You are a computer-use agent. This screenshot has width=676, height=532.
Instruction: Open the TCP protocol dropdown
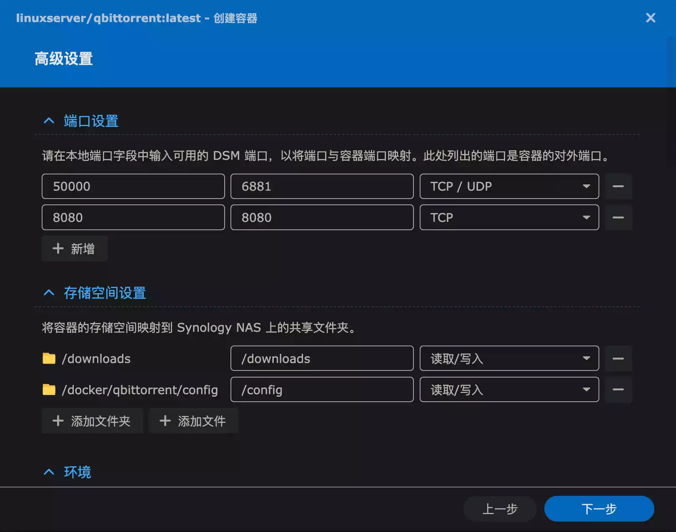tap(509, 218)
